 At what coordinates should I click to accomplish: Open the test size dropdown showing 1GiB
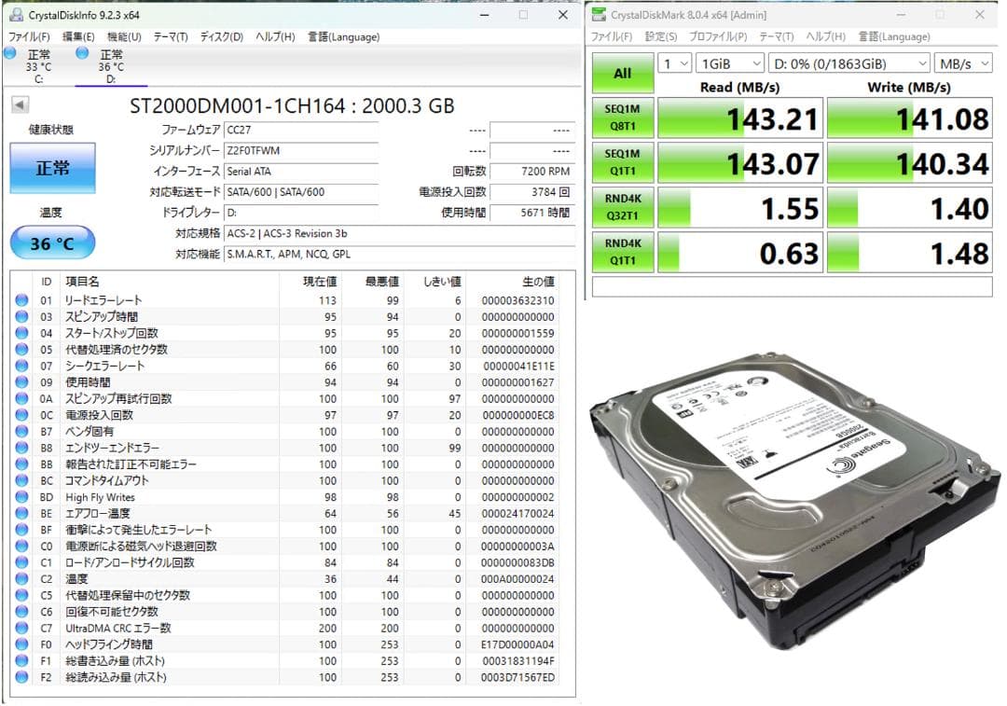pos(729,62)
